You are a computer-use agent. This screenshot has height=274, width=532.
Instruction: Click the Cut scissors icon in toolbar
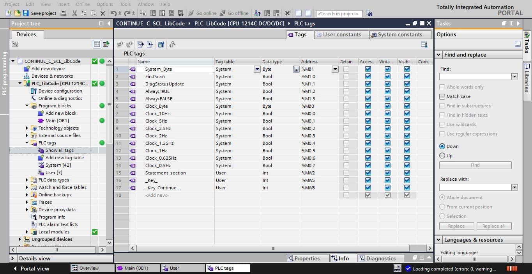[74, 13]
